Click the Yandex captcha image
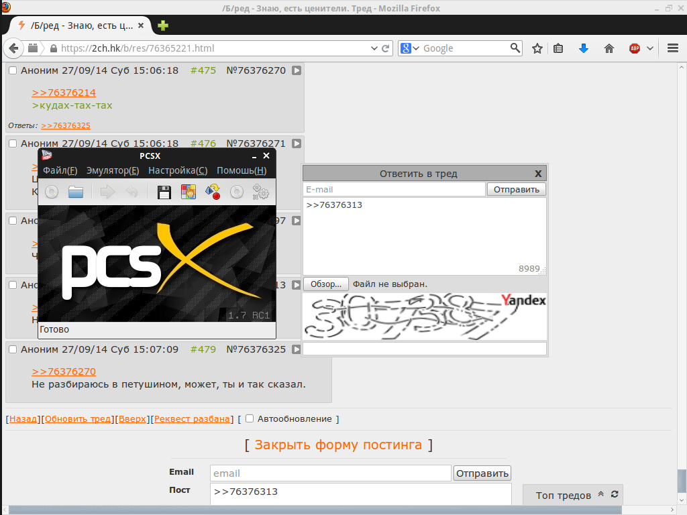The image size is (687, 515). tap(425, 317)
